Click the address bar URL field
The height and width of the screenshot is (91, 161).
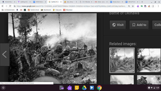[x=71, y=6]
